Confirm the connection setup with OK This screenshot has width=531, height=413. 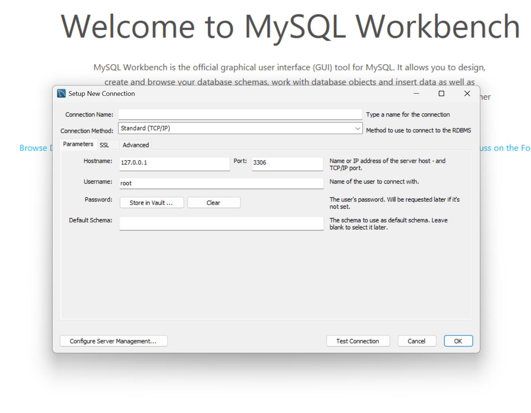pyautogui.click(x=458, y=341)
